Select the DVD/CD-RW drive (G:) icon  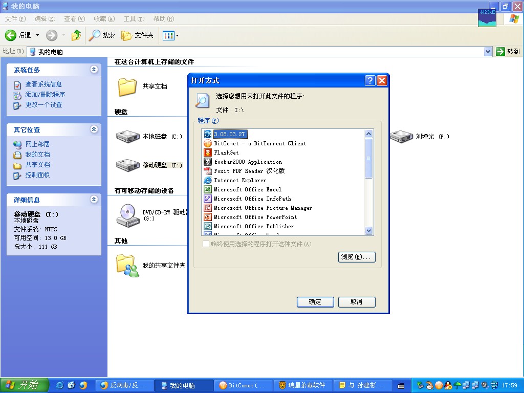(127, 215)
